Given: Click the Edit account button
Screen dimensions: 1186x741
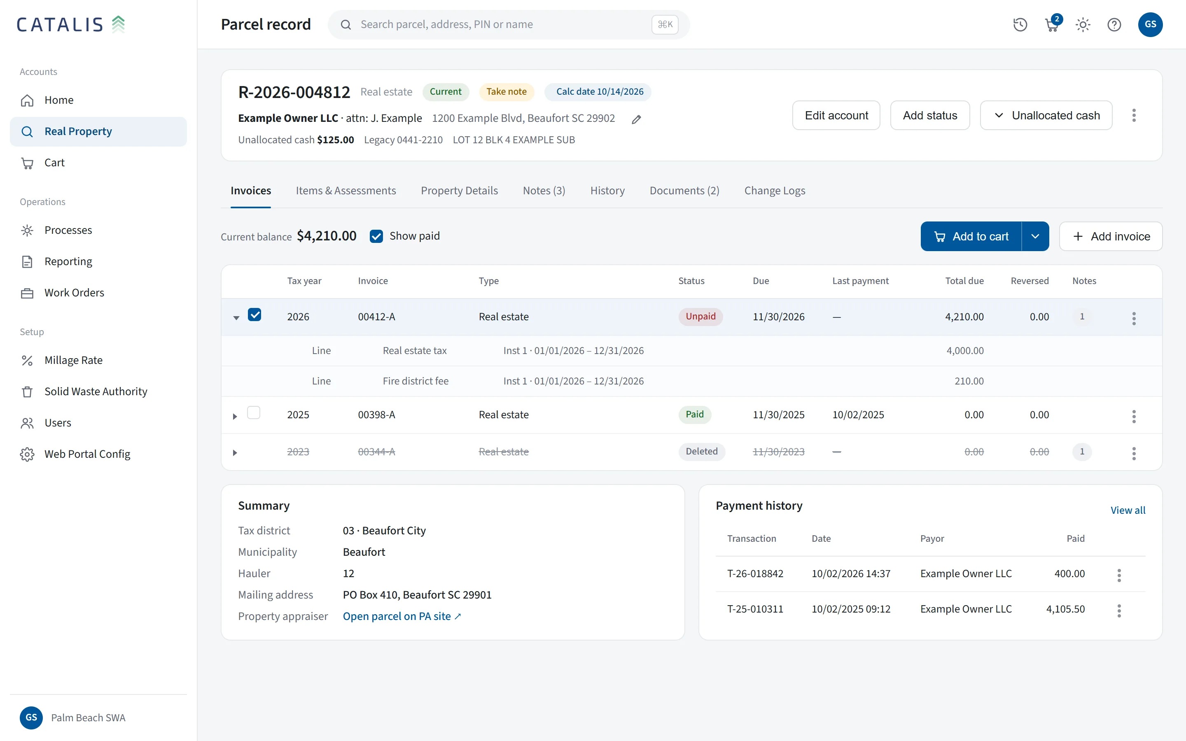Looking at the screenshot, I should point(836,115).
